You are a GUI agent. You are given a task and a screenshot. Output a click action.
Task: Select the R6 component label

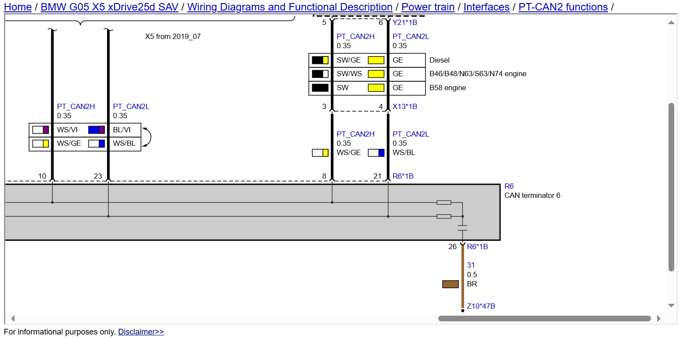click(x=509, y=186)
